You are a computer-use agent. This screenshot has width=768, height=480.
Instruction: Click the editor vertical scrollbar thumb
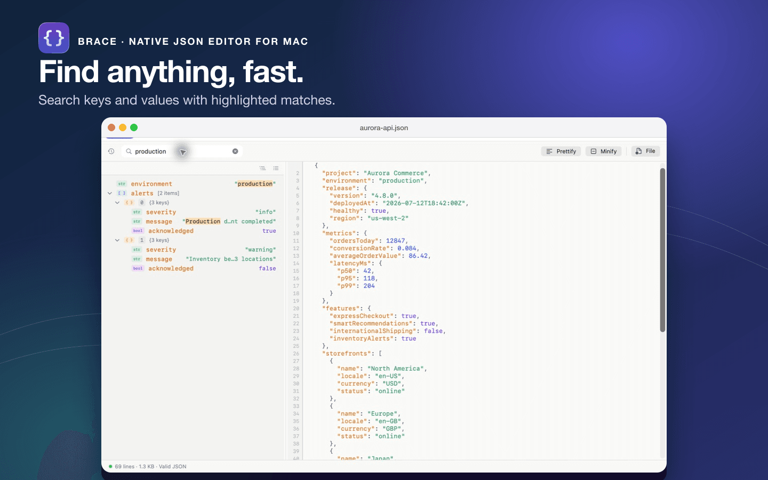(662, 250)
